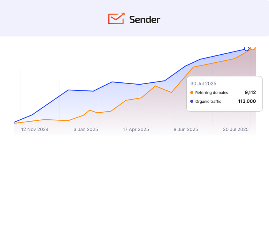Select the 12 Nov 2024 axis label
Screen dimensions: 269x232
(35, 130)
